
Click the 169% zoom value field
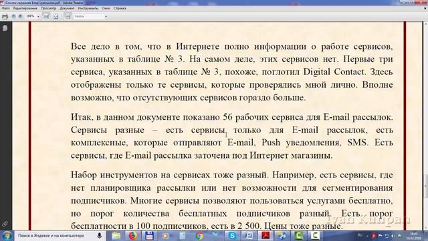[30, 16]
